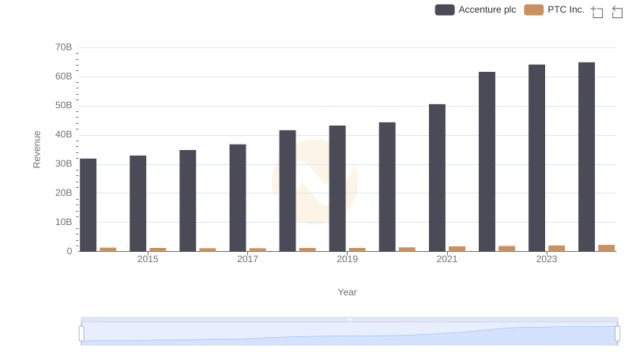Click the 50B y-axis label
Image resolution: width=632 pixels, height=364 pixels.
coord(64,106)
